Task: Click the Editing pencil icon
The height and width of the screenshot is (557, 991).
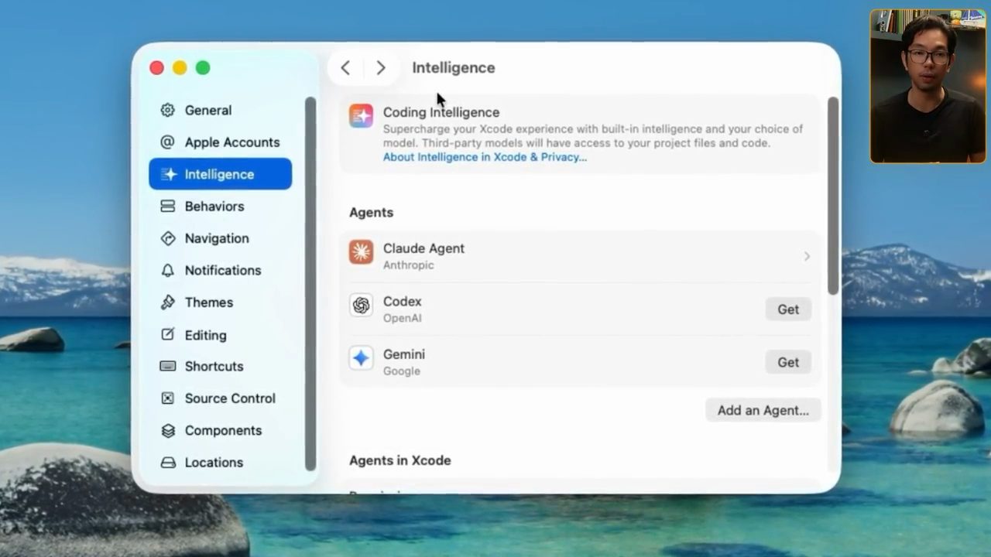Action: 167,335
